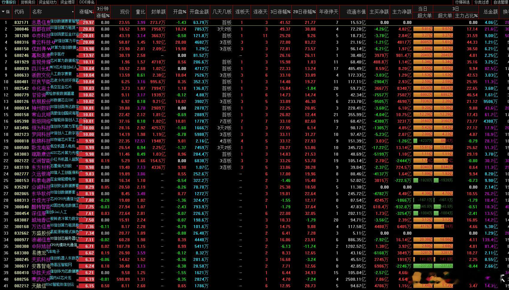Switch to the 封板竞价 tab

click(x=28, y=2)
